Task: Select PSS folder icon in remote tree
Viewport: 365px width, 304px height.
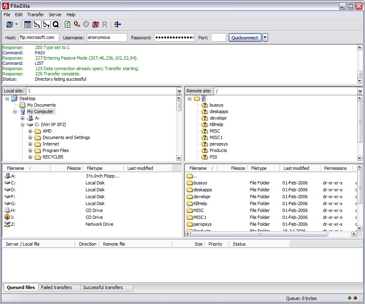Action: [x=205, y=157]
